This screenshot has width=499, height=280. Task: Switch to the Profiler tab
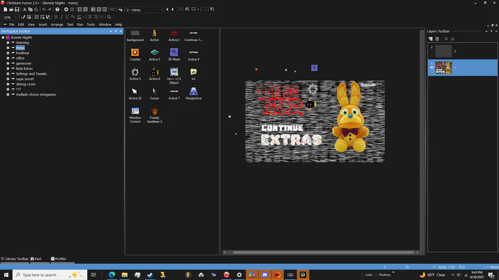(59, 259)
